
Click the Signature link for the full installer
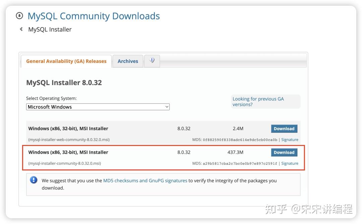[290, 163]
